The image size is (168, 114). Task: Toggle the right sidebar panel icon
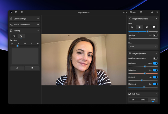click(x=141, y=12)
